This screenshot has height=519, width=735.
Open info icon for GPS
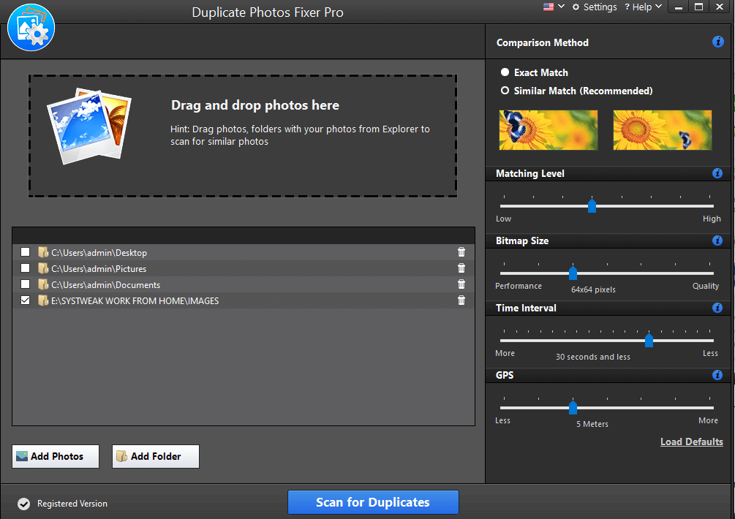[717, 375]
